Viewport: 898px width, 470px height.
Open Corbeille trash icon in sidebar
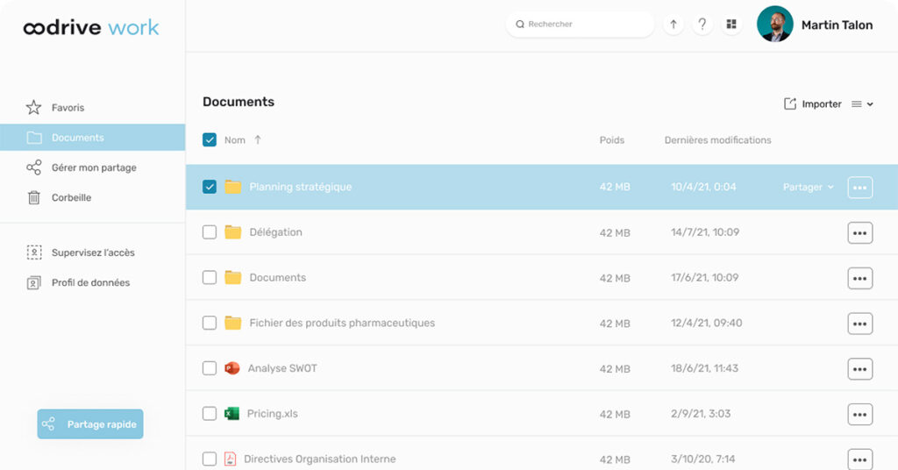pos(33,197)
